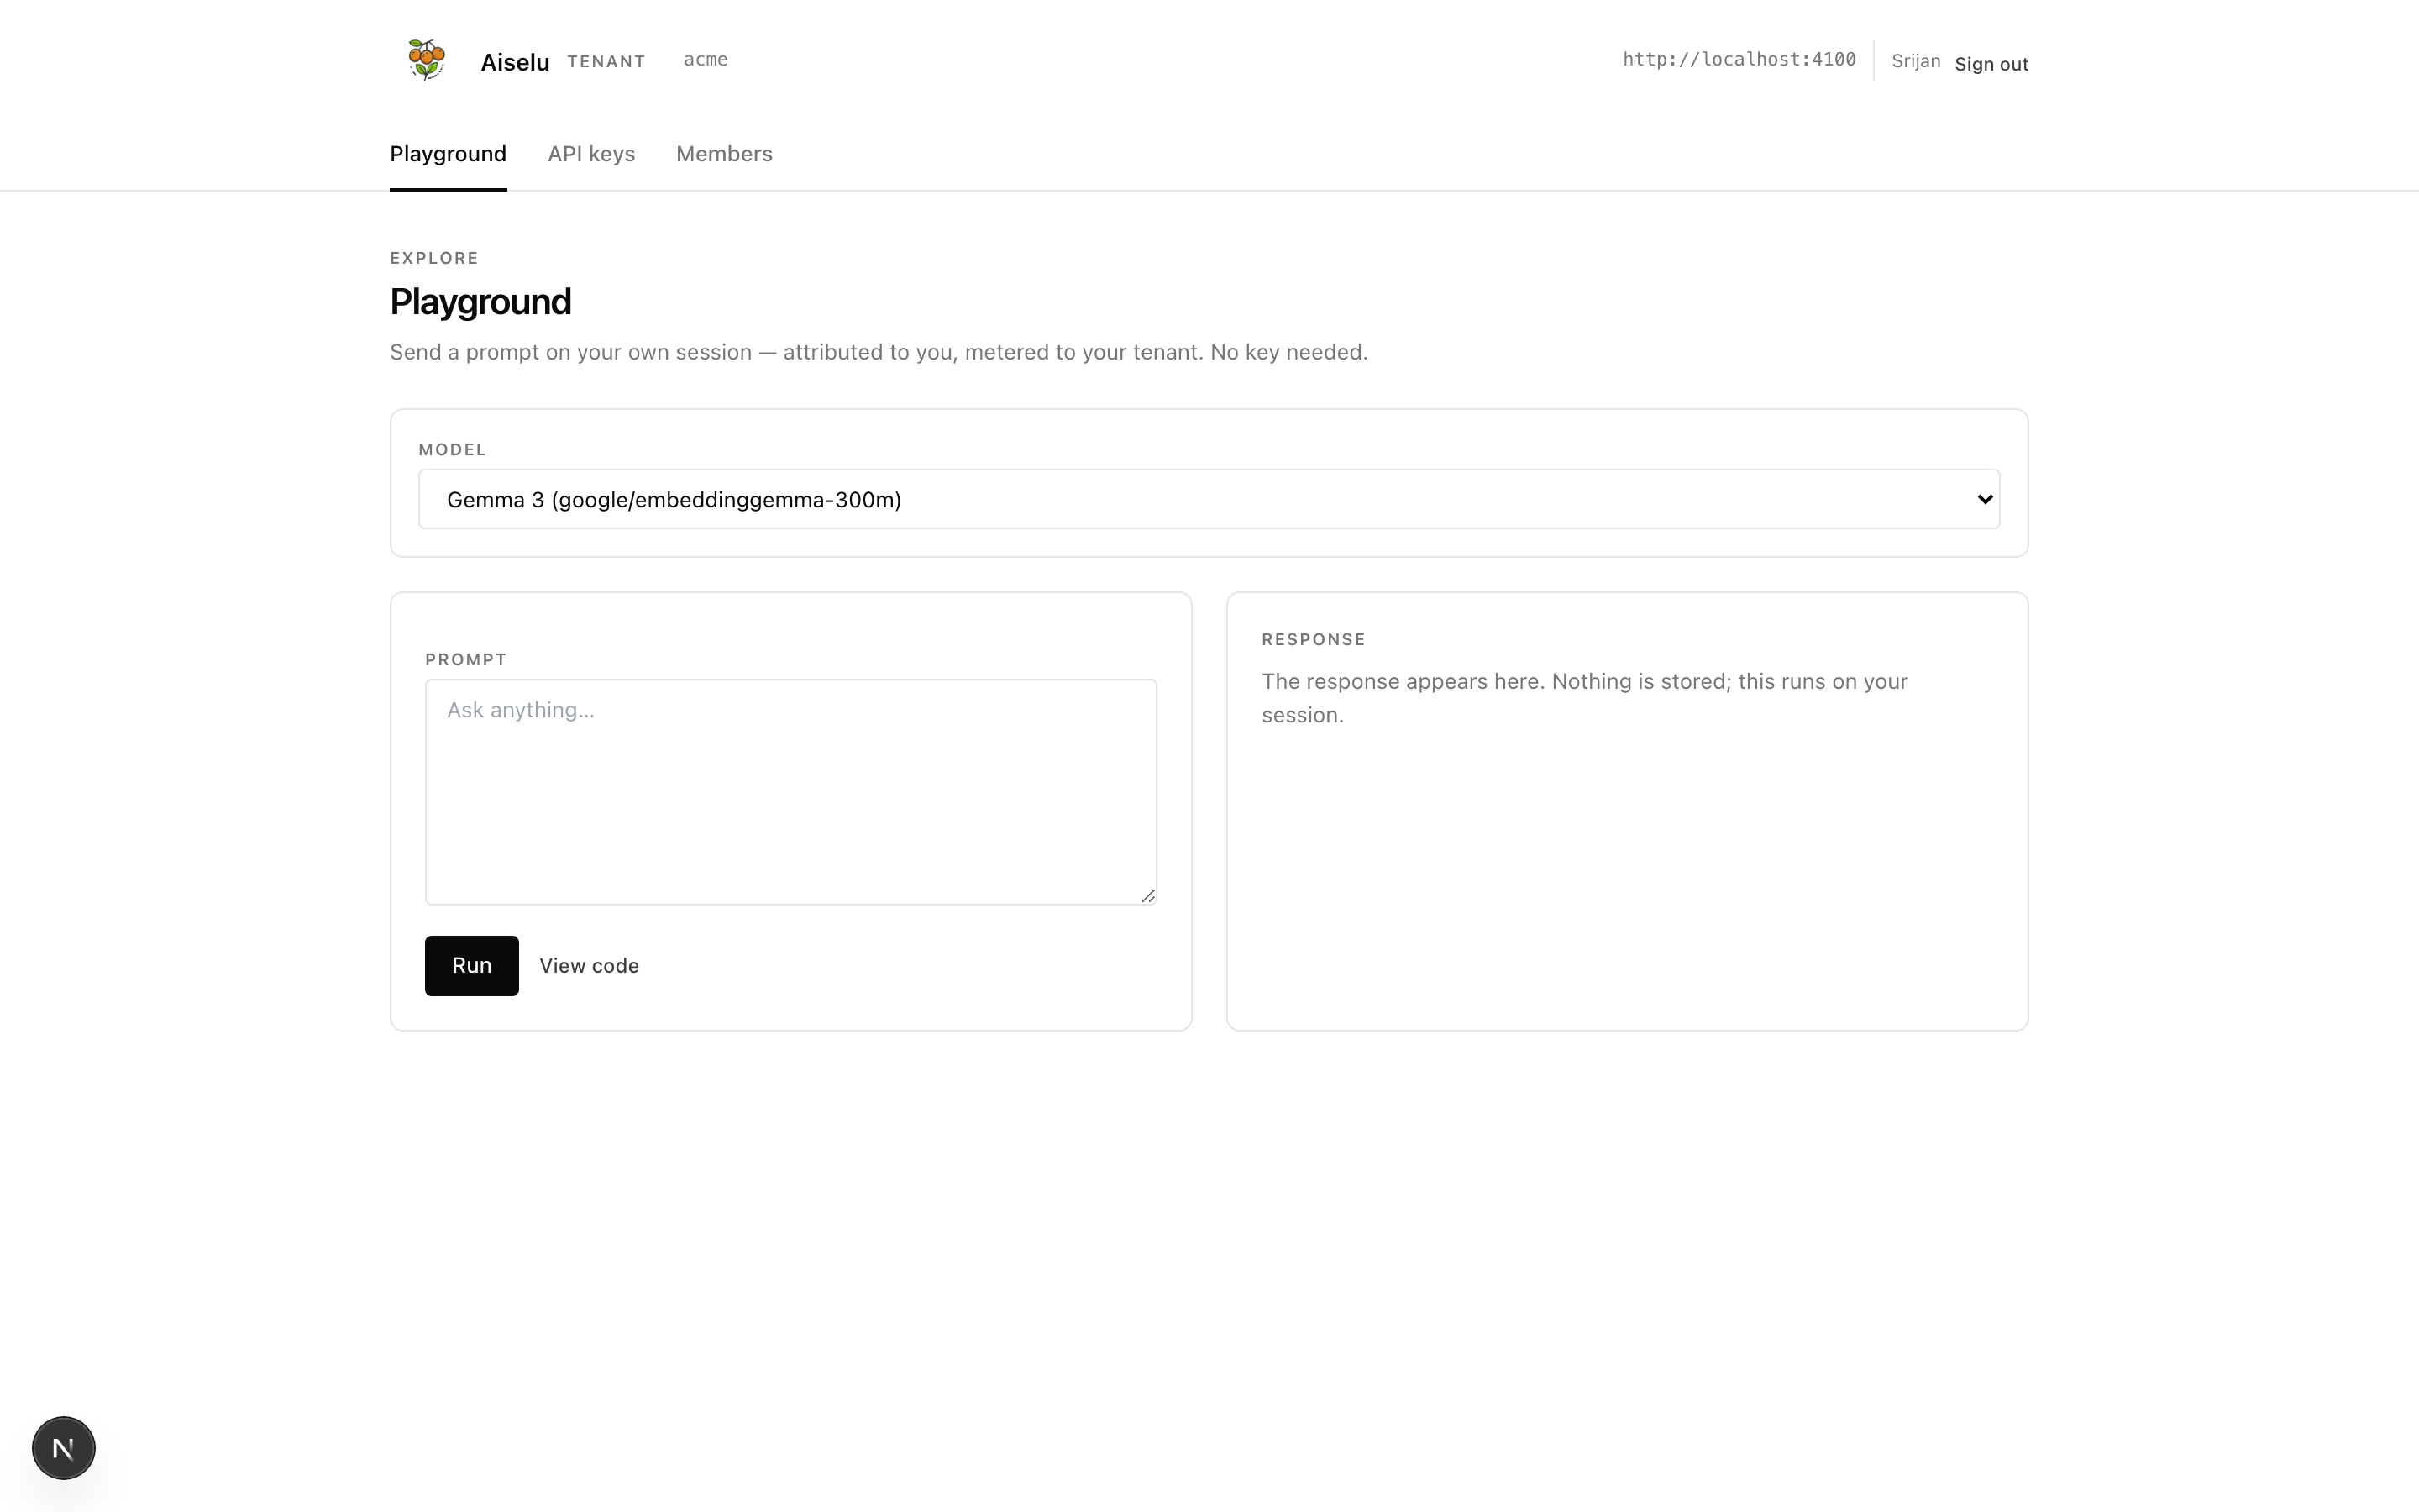The height and width of the screenshot is (1512, 2419).
Task: Click the 'The response appears here' placeholder text
Action: 1584,698
